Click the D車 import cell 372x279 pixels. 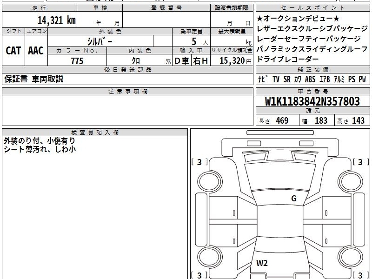pyautogui.click(x=182, y=61)
